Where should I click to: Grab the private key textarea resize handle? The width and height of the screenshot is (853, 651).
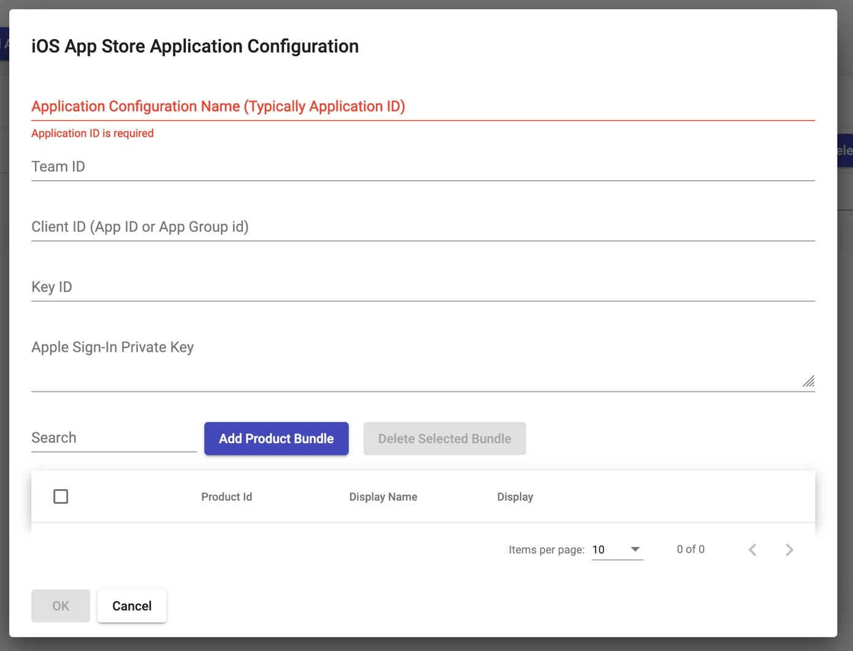808,381
